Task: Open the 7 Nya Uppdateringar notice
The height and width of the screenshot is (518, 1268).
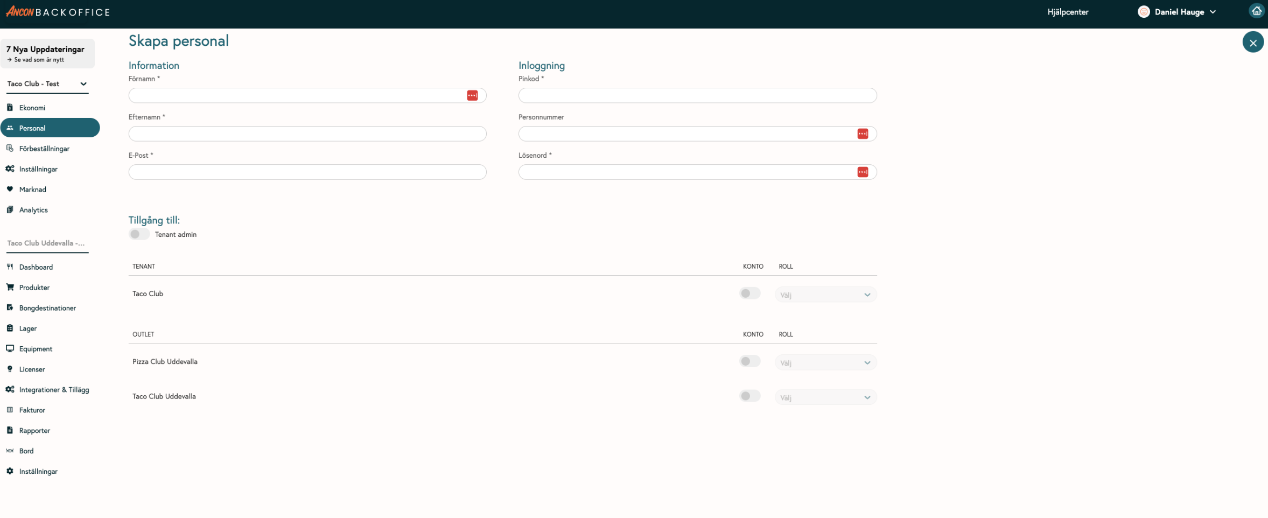Action: coord(47,53)
